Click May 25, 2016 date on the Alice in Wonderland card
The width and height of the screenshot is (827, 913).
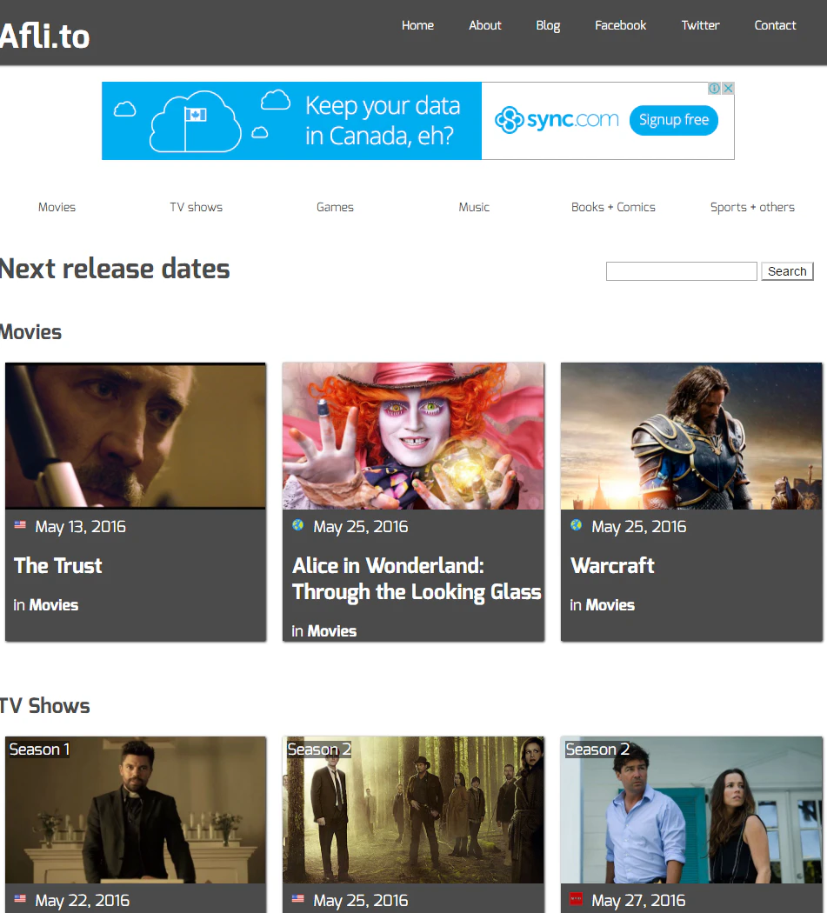coord(361,526)
